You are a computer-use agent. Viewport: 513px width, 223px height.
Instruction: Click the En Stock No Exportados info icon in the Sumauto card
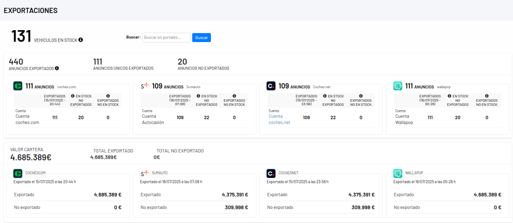coord(198,95)
